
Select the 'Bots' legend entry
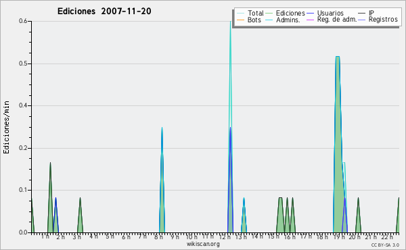pyautogui.click(x=254, y=20)
